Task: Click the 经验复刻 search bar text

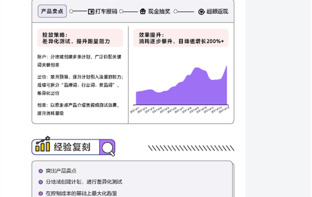Action: click(x=72, y=147)
